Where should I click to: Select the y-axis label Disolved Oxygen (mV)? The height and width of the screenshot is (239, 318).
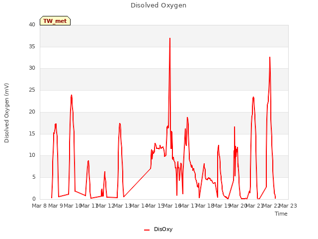[6, 113]
